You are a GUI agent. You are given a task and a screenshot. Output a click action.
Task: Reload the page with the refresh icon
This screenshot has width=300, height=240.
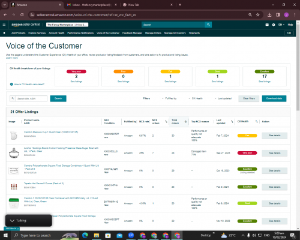(x=22, y=15)
